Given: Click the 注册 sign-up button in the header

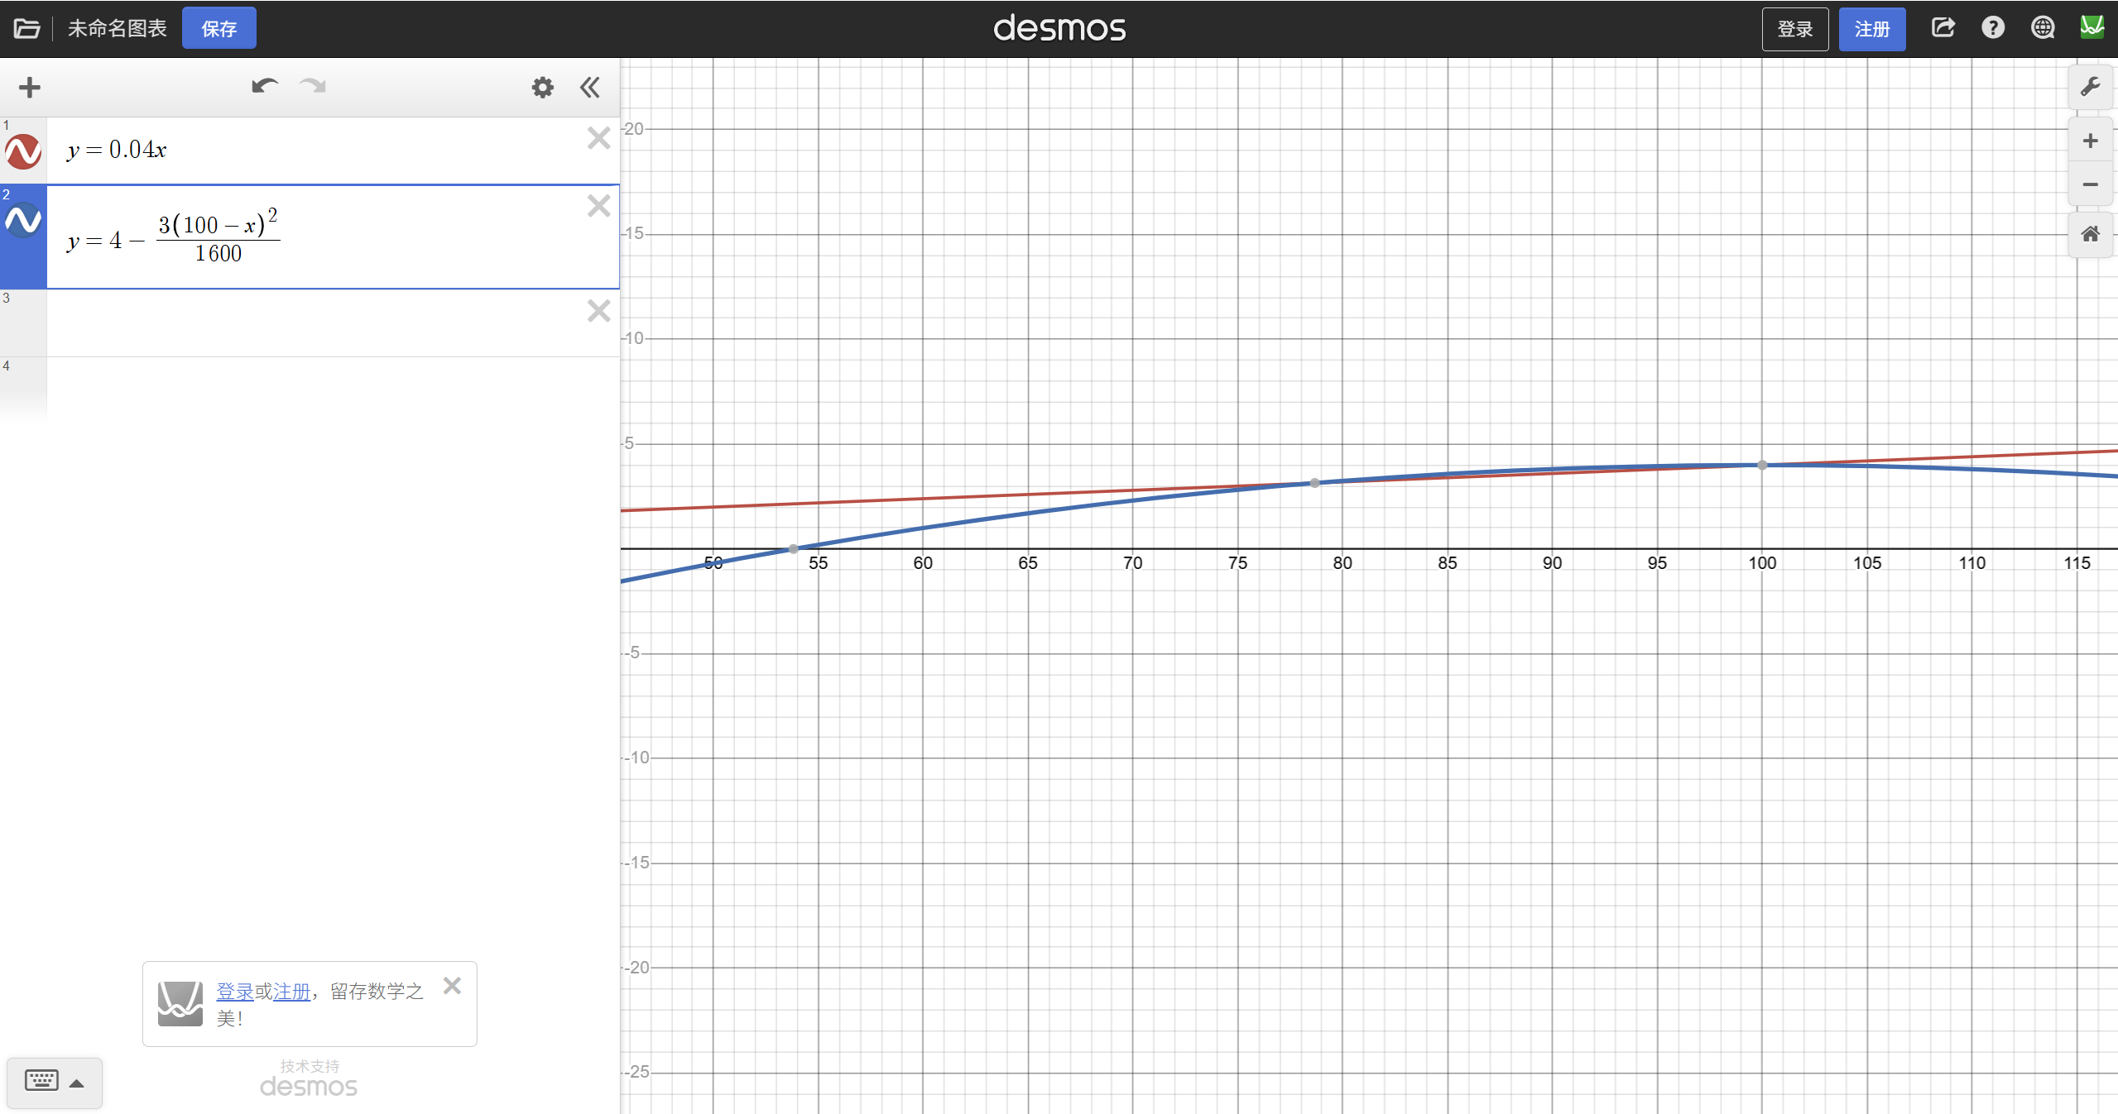Looking at the screenshot, I should pos(1872,29).
